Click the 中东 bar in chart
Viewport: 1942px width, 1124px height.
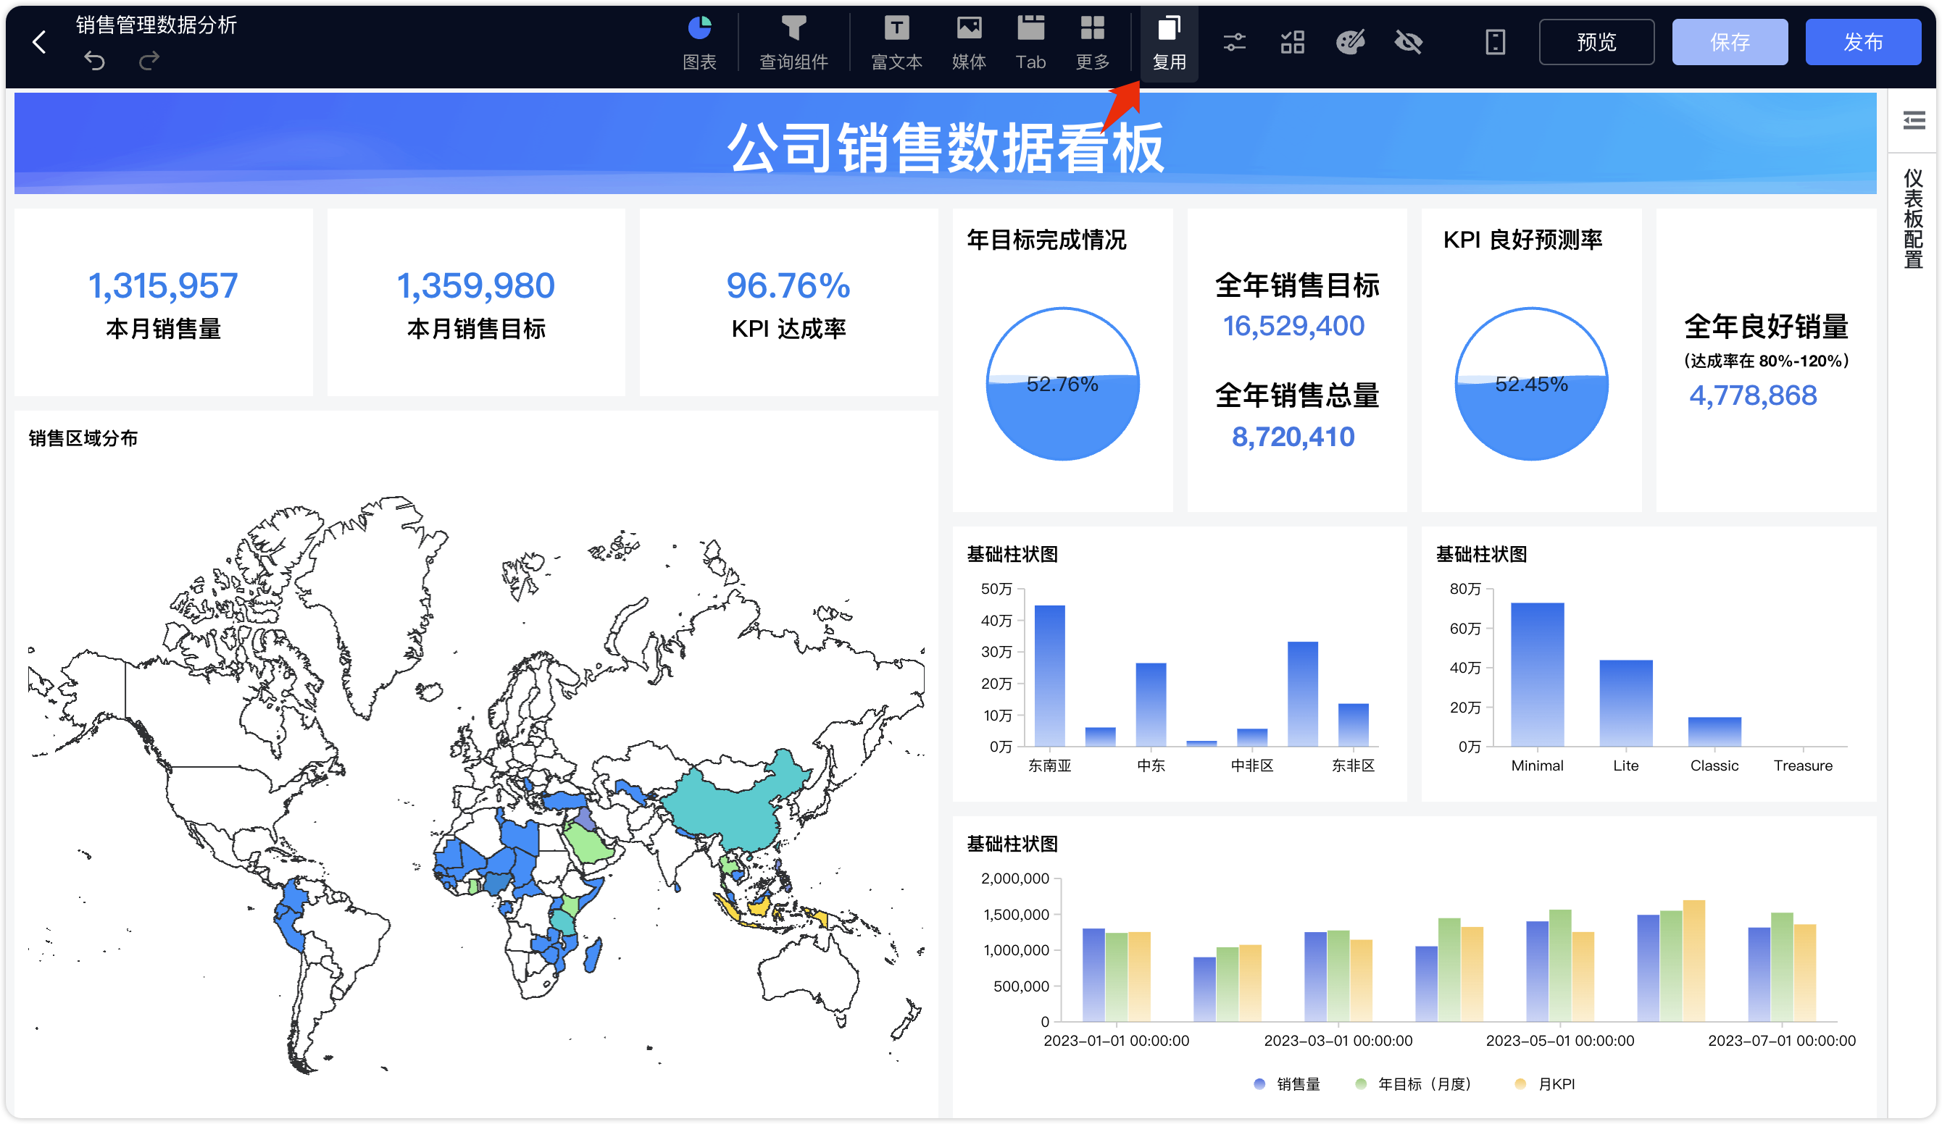point(1151,704)
